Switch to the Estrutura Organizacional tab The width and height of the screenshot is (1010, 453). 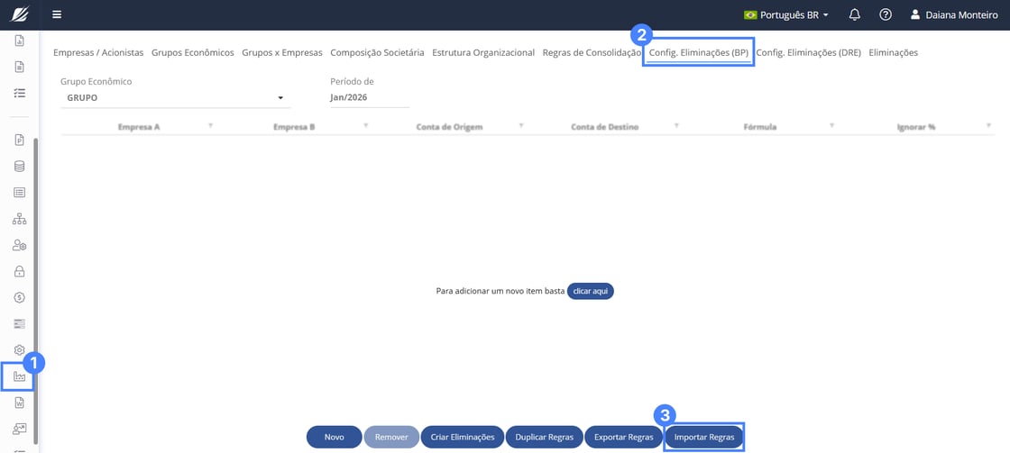pyautogui.click(x=483, y=53)
